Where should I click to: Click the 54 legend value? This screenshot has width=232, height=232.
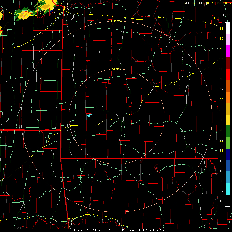pyautogui.click(x=221, y=59)
